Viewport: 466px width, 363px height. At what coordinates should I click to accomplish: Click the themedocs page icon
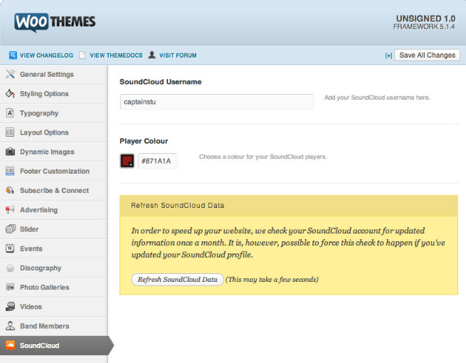(83, 56)
